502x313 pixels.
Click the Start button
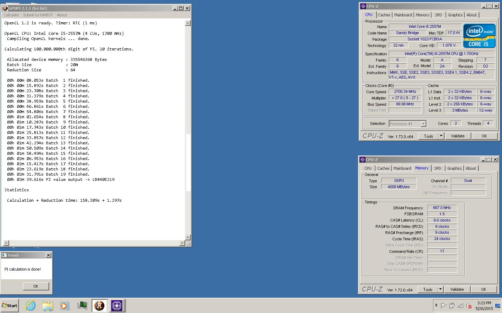click(x=10, y=306)
